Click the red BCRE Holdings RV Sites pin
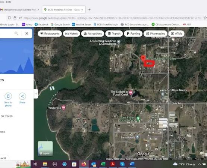The width and height of the screenshot is (207, 168). coord(143,58)
